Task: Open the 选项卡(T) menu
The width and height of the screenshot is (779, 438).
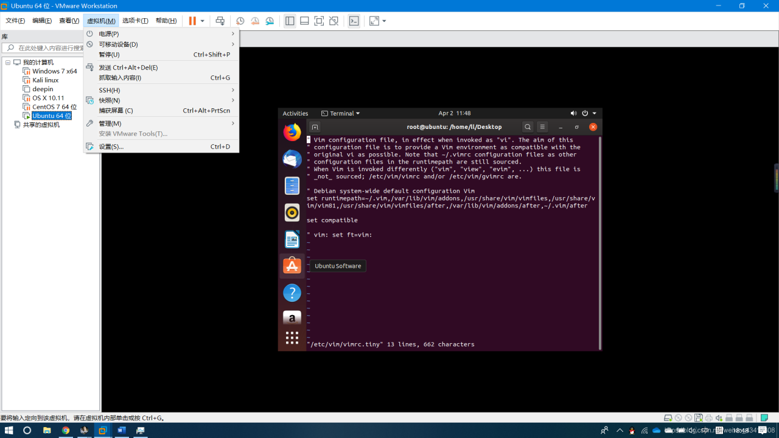Action: [135, 21]
